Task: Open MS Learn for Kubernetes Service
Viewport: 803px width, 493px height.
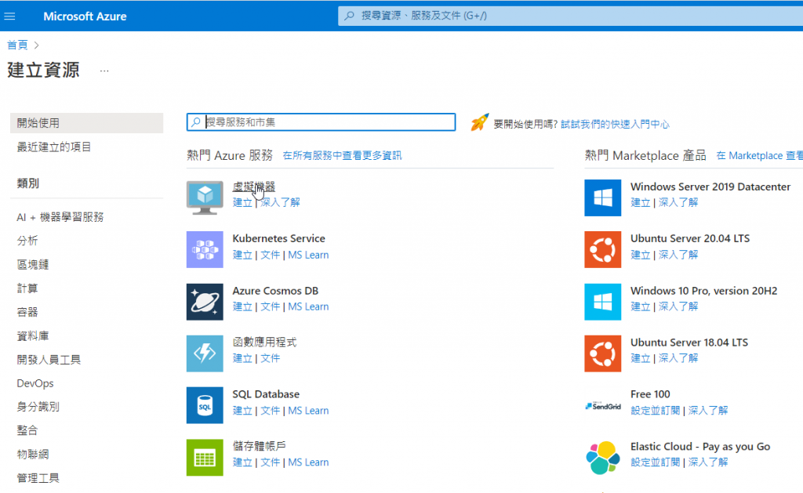Action: [x=308, y=255]
